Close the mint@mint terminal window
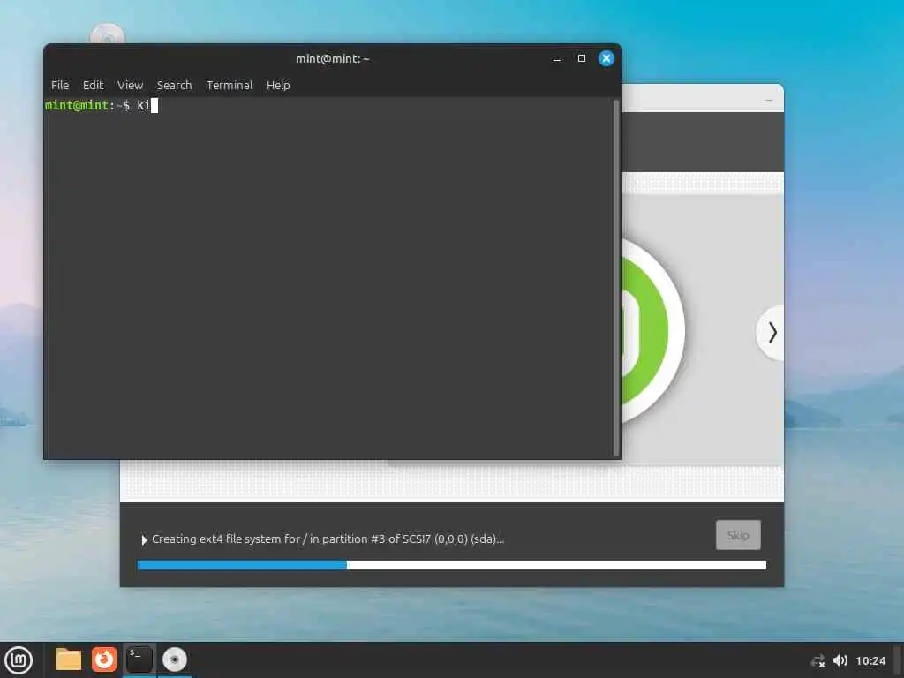This screenshot has height=678, width=904. pos(606,58)
